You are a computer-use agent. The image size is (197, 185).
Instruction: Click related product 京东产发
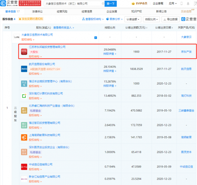pyautogui.click(x=186, y=52)
